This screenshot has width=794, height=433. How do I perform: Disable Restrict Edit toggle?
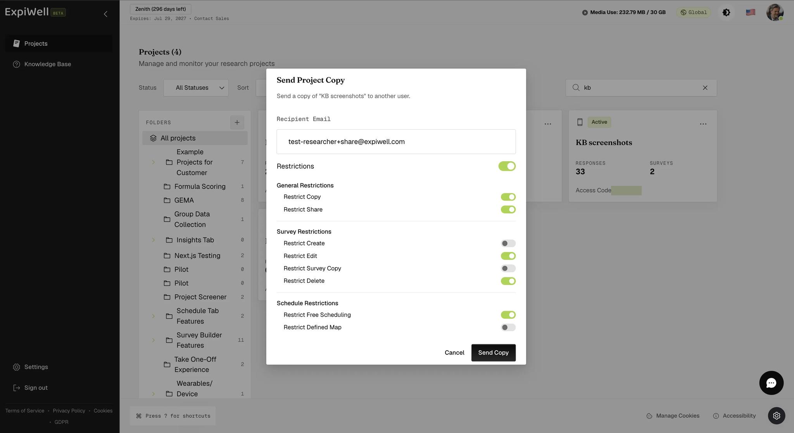[508, 256]
